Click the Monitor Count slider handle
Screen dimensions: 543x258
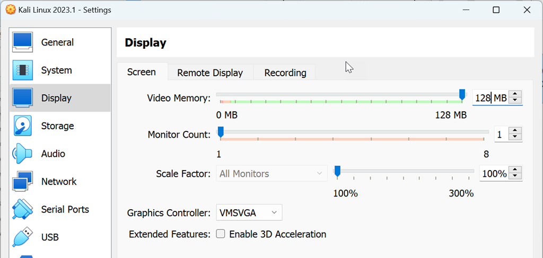tap(221, 132)
